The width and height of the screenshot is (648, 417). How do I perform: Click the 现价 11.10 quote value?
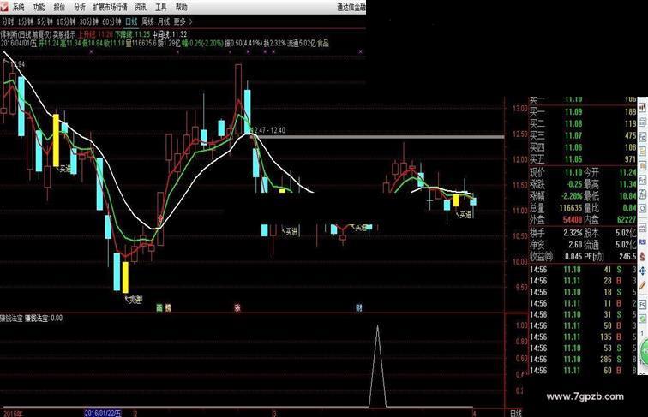pyautogui.click(x=573, y=173)
